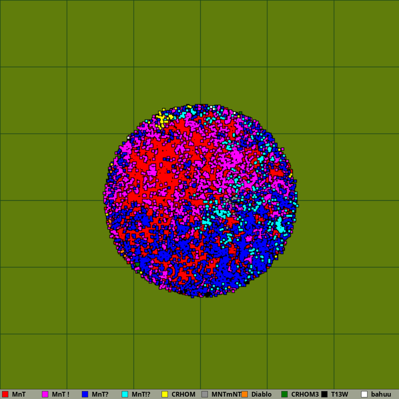Viewport: 399px width, 399px height.
Task: Click the orange Diablo legend swatch
Action: 245,394
